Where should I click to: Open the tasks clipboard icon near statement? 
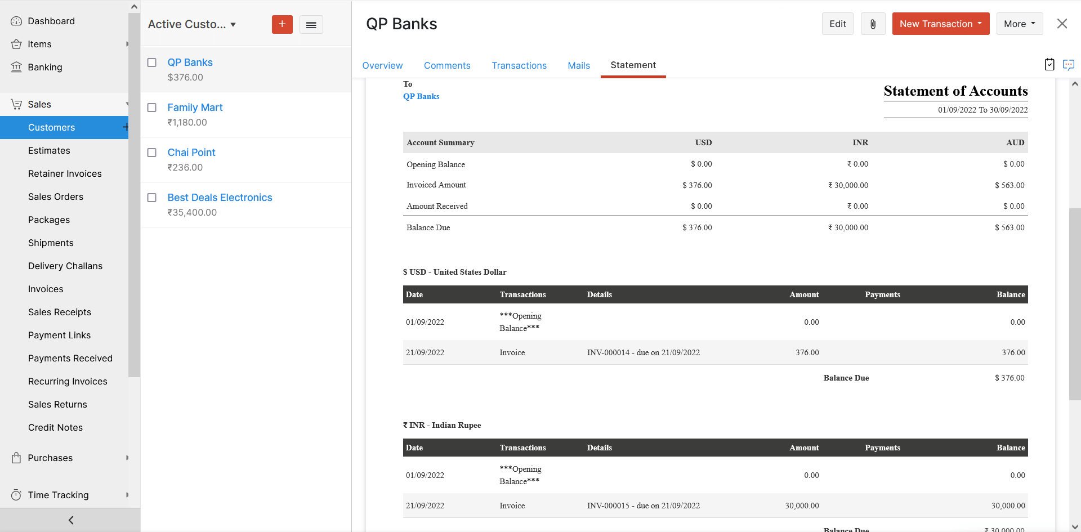coord(1049,65)
